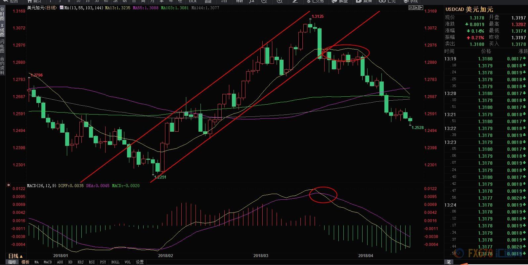This screenshot has height=265, width=528.
Task: Open the fx formula icon in the top toolbar
Action: tap(252, 1)
